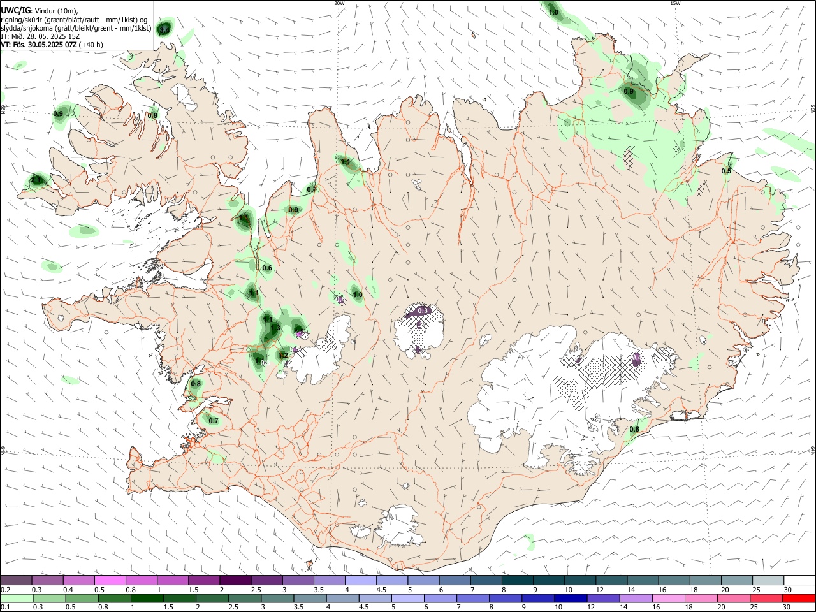Screen dimensions: 816x612
Task: Select the dark green swatch labeled 1 in bottom legend row
Action: pos(147,599)
